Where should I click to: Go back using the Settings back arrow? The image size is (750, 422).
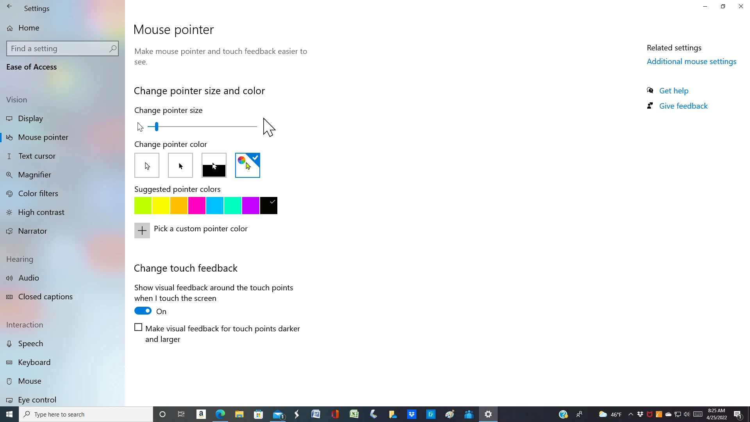point(9,7)
